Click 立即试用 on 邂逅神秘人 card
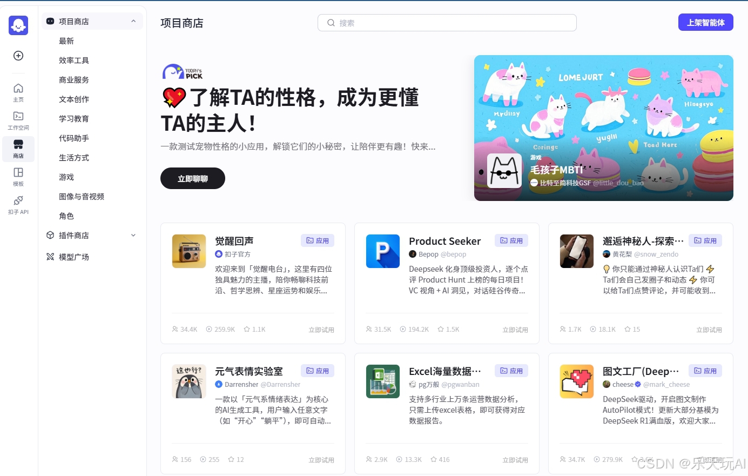The image size is (748, 476). tap(709, 330)
